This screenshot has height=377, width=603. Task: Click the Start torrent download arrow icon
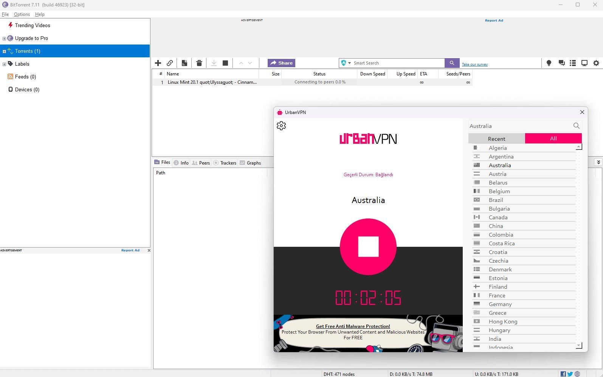point(214,63)
